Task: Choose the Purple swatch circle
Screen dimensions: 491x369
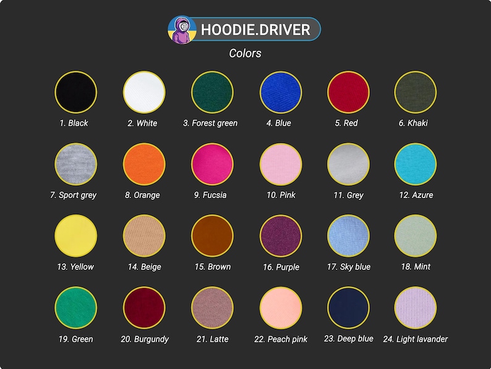Action: pos(281,236)
